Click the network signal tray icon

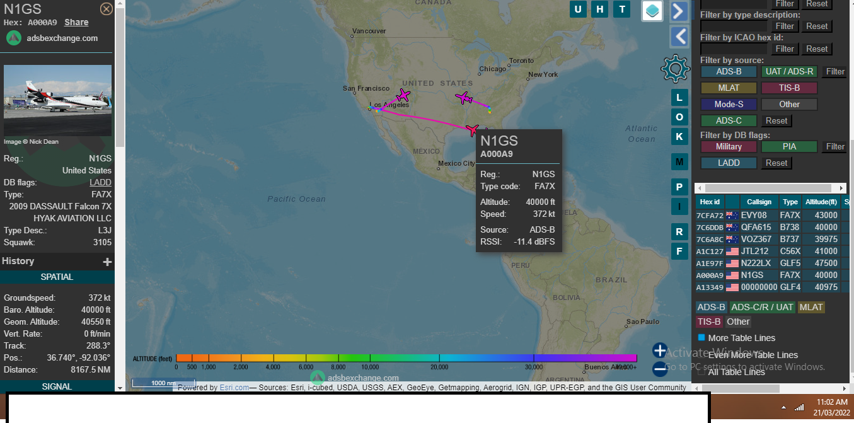click(799, 407)
